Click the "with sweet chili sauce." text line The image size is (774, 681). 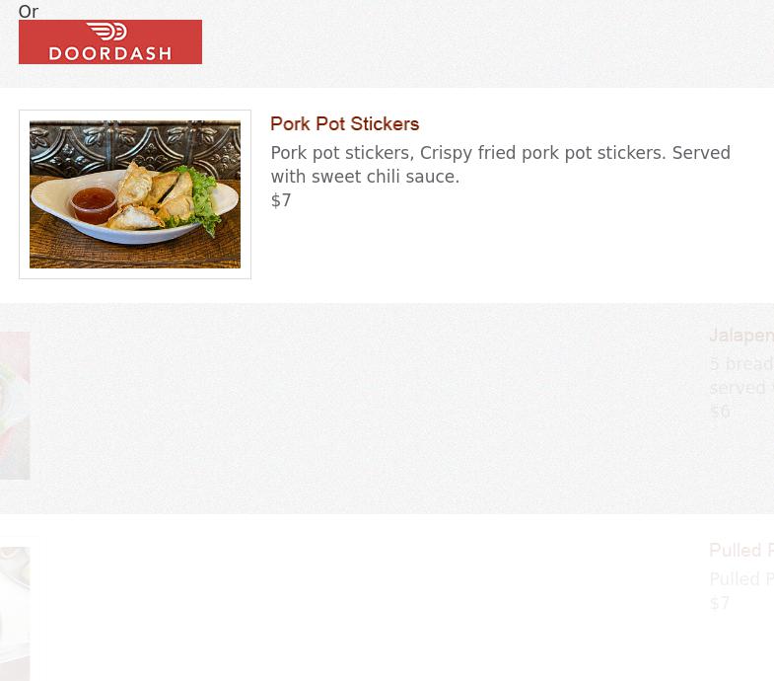tap(365, 178)
